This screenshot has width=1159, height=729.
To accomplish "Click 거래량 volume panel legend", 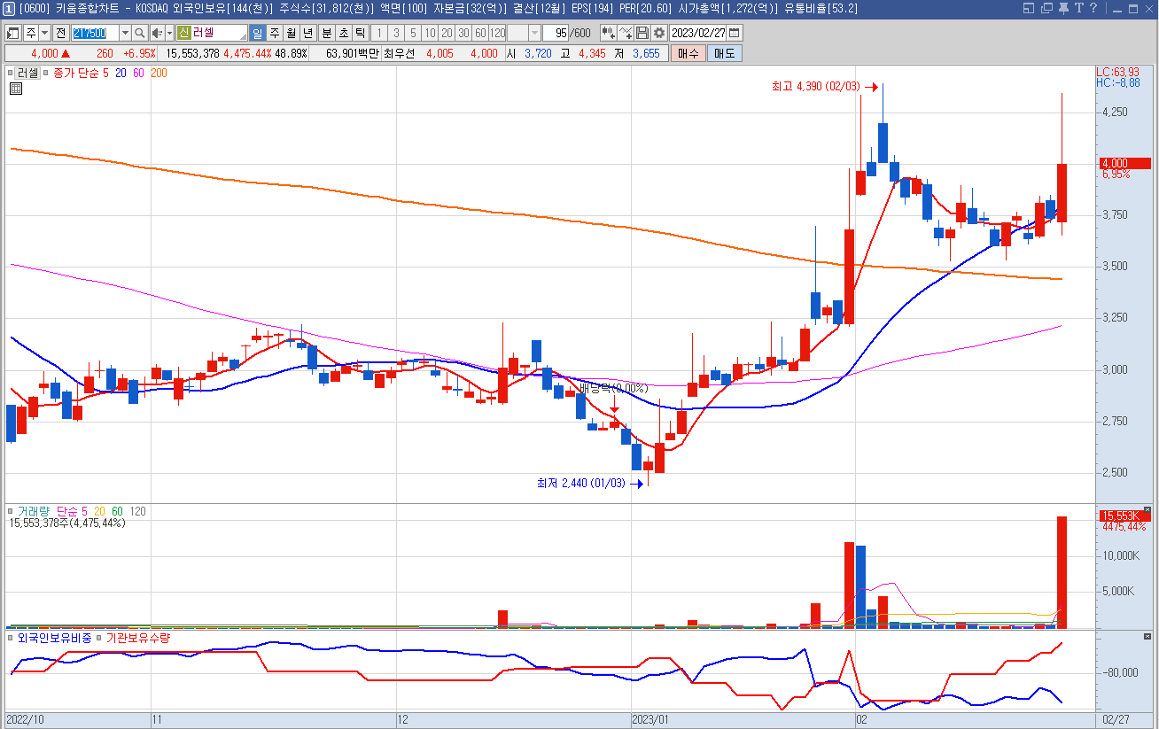I will tap(33, 512).
